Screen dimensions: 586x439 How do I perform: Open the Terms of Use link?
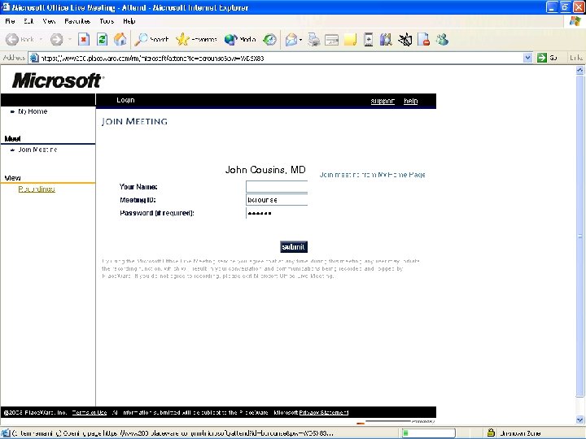pos(90,412)
